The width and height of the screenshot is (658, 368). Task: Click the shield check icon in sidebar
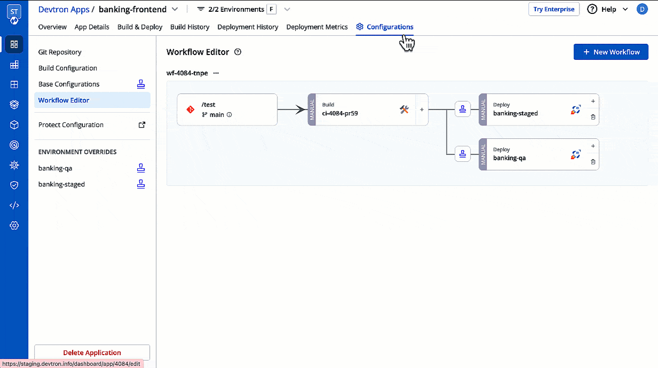(x=13, y=185)
